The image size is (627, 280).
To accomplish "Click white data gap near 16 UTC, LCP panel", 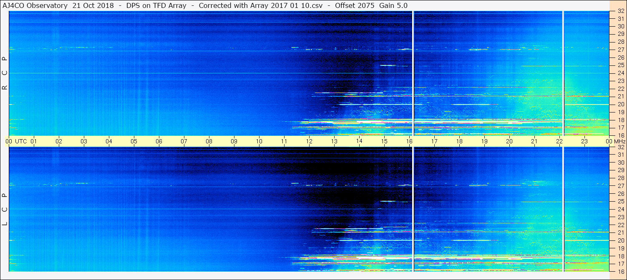I will [x=413, y=209].
